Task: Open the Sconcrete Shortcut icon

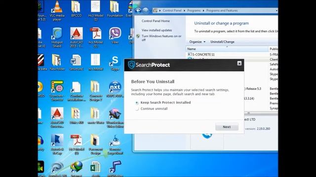Action: pyautogui.click(x=57, y=91)
